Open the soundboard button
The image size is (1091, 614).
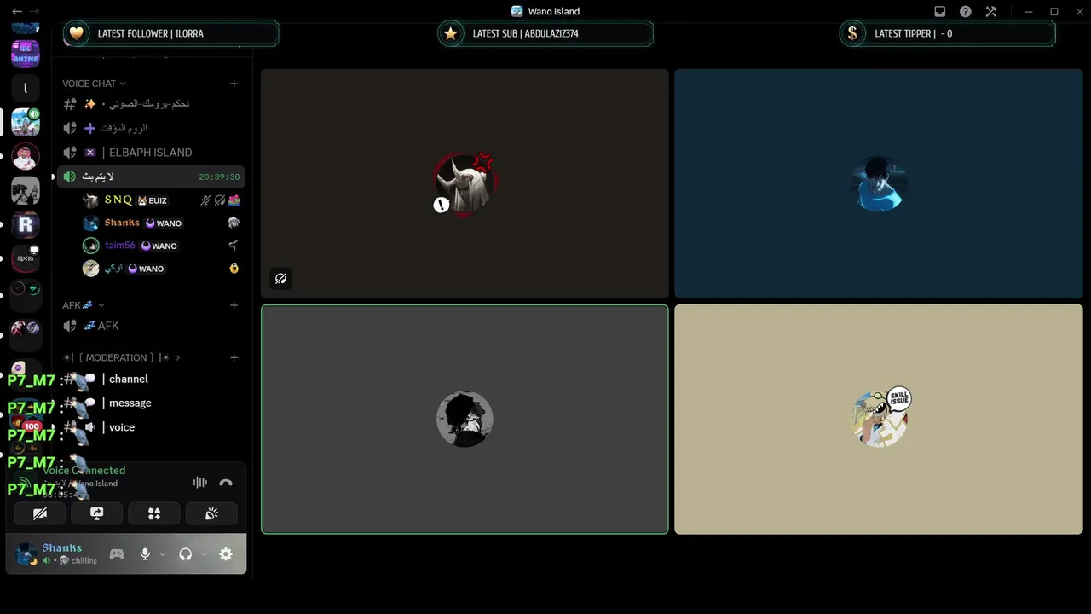[x=211, y=513]
